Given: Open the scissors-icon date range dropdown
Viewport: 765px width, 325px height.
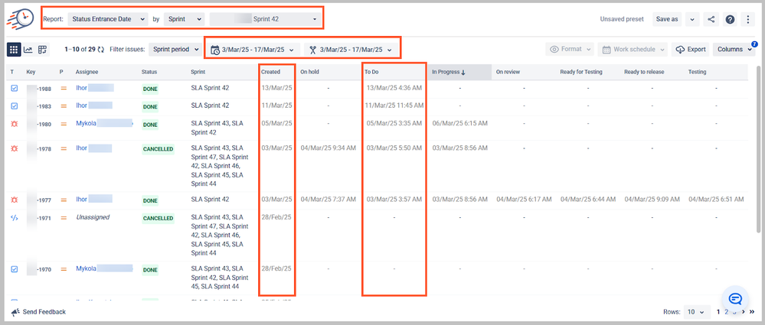Looking at the screenshot, I should tap(351, 50).
